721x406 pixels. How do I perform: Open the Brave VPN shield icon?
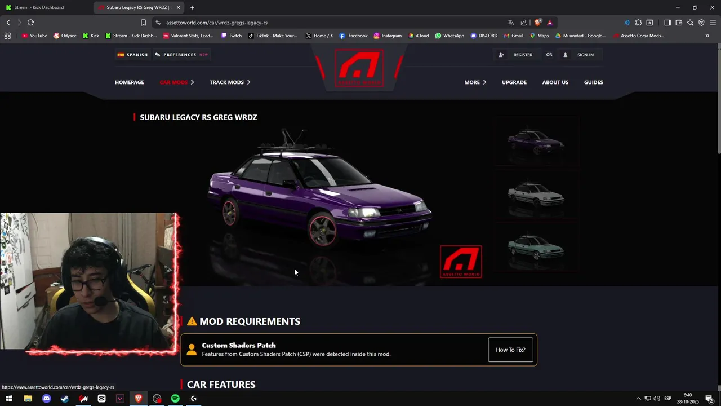(701, 23)
